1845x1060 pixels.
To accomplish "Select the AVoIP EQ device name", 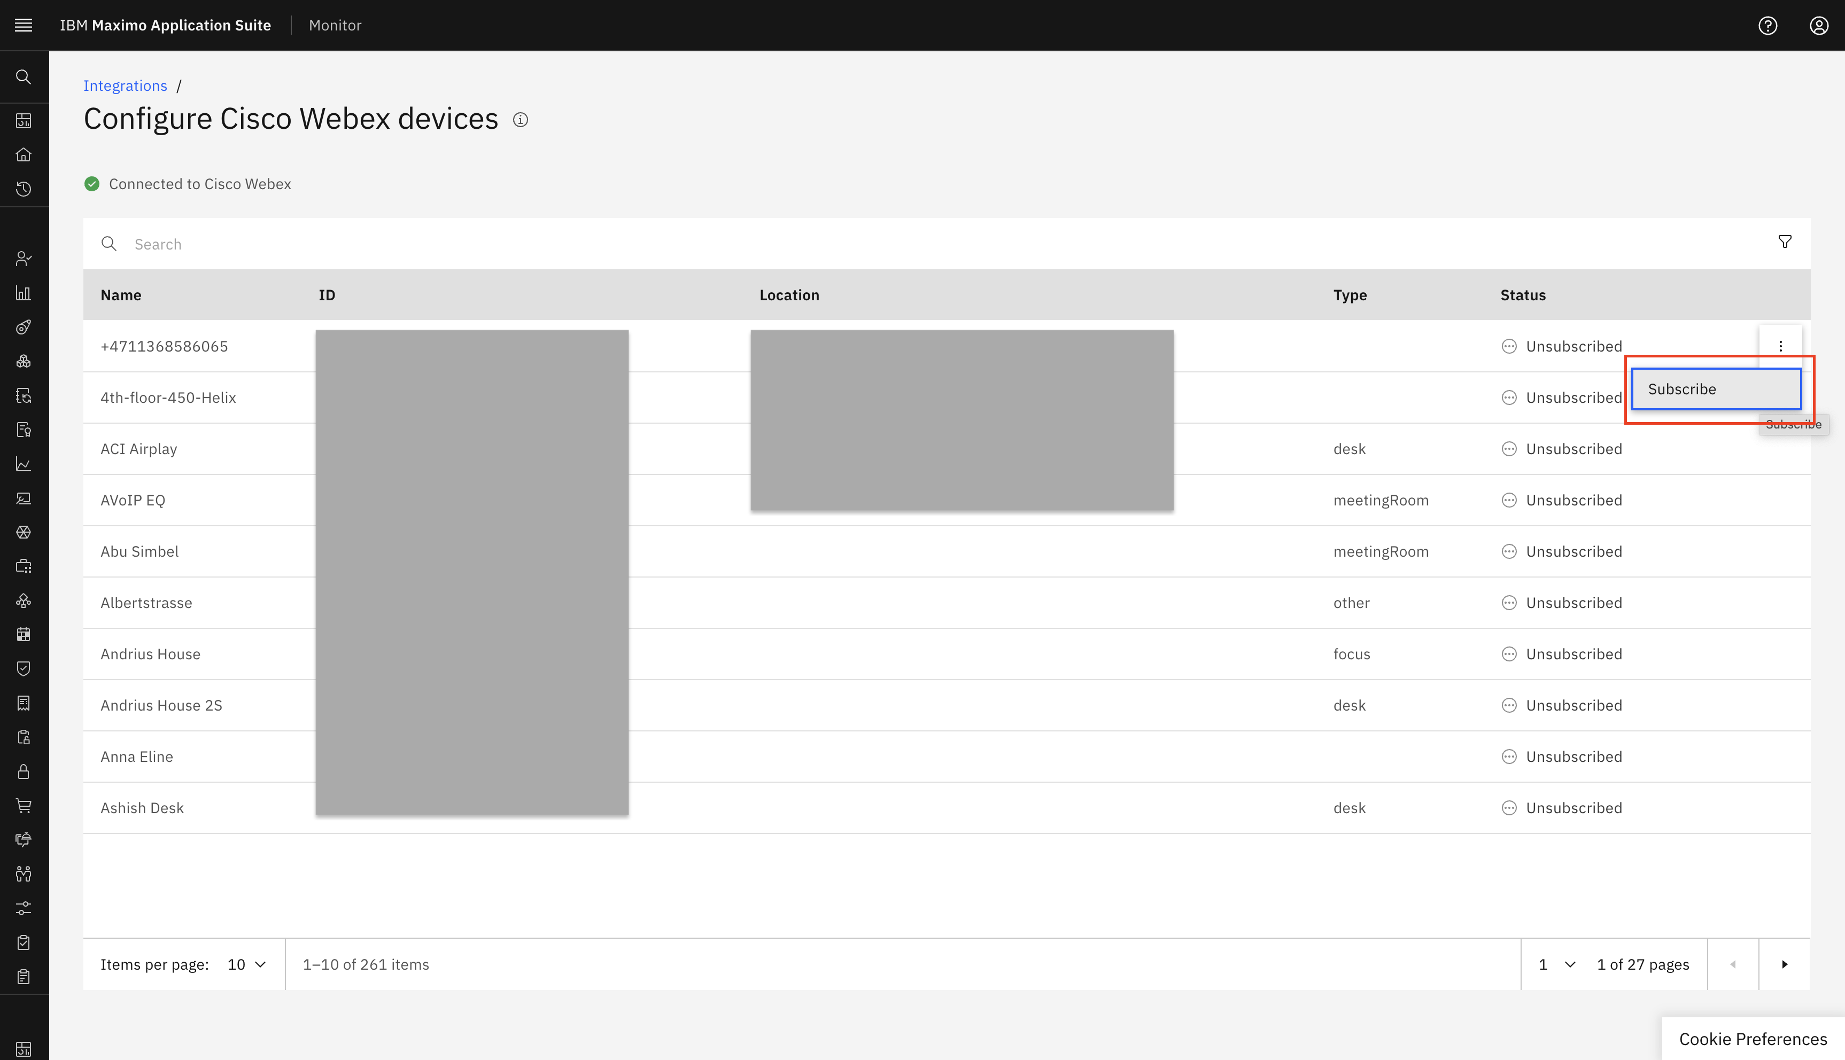I will click(133, 500).
